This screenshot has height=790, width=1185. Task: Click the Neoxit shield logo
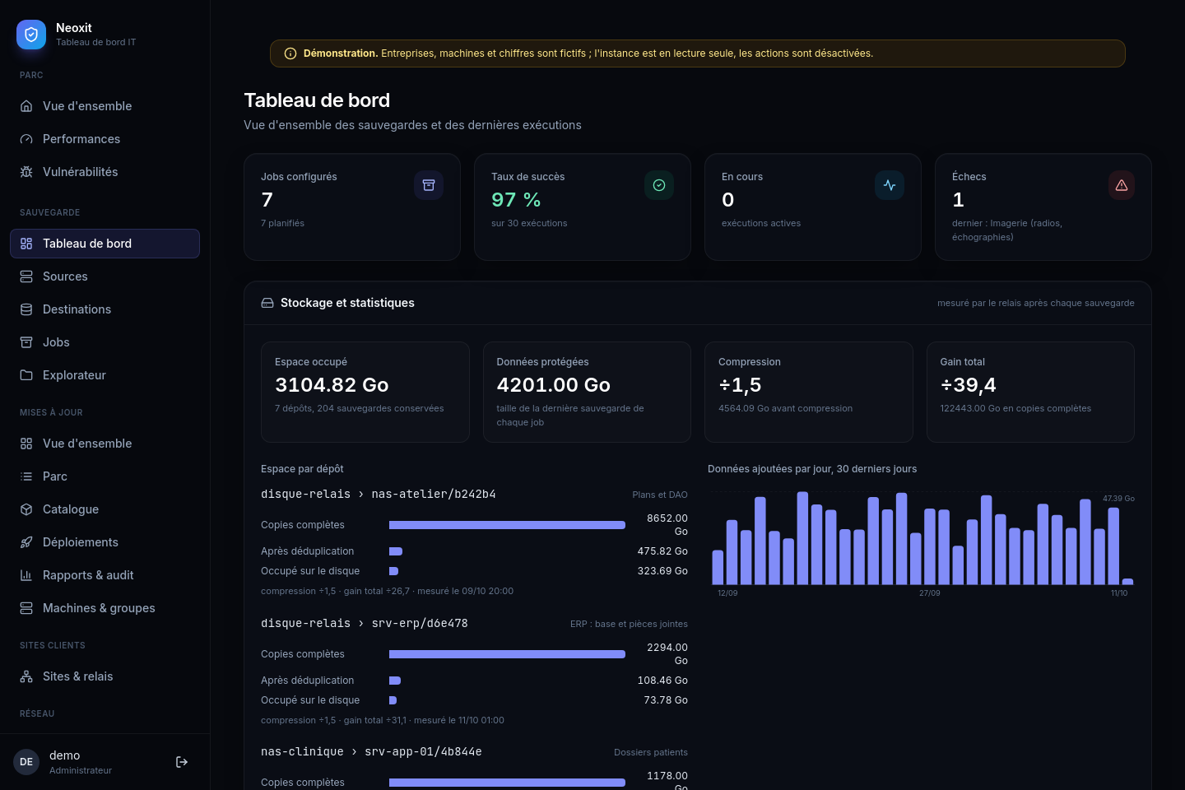pyautogui.click(x=31, y=35)
